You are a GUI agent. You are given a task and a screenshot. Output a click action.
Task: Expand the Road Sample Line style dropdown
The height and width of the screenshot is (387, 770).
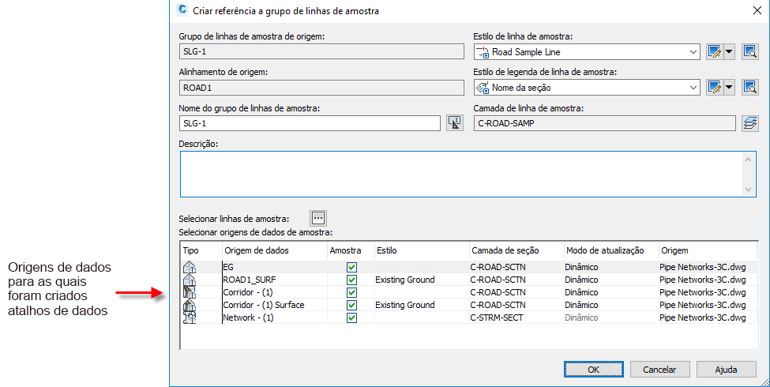pos(693,52)
